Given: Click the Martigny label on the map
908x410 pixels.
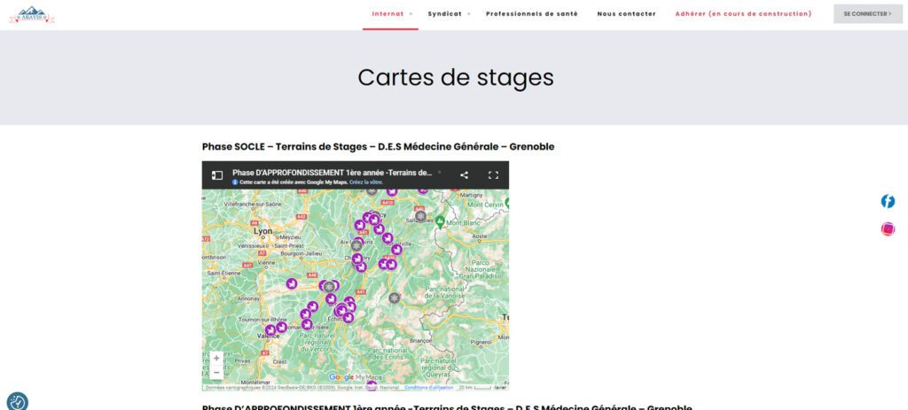Looking at the screenshot, I should point(470,195).
